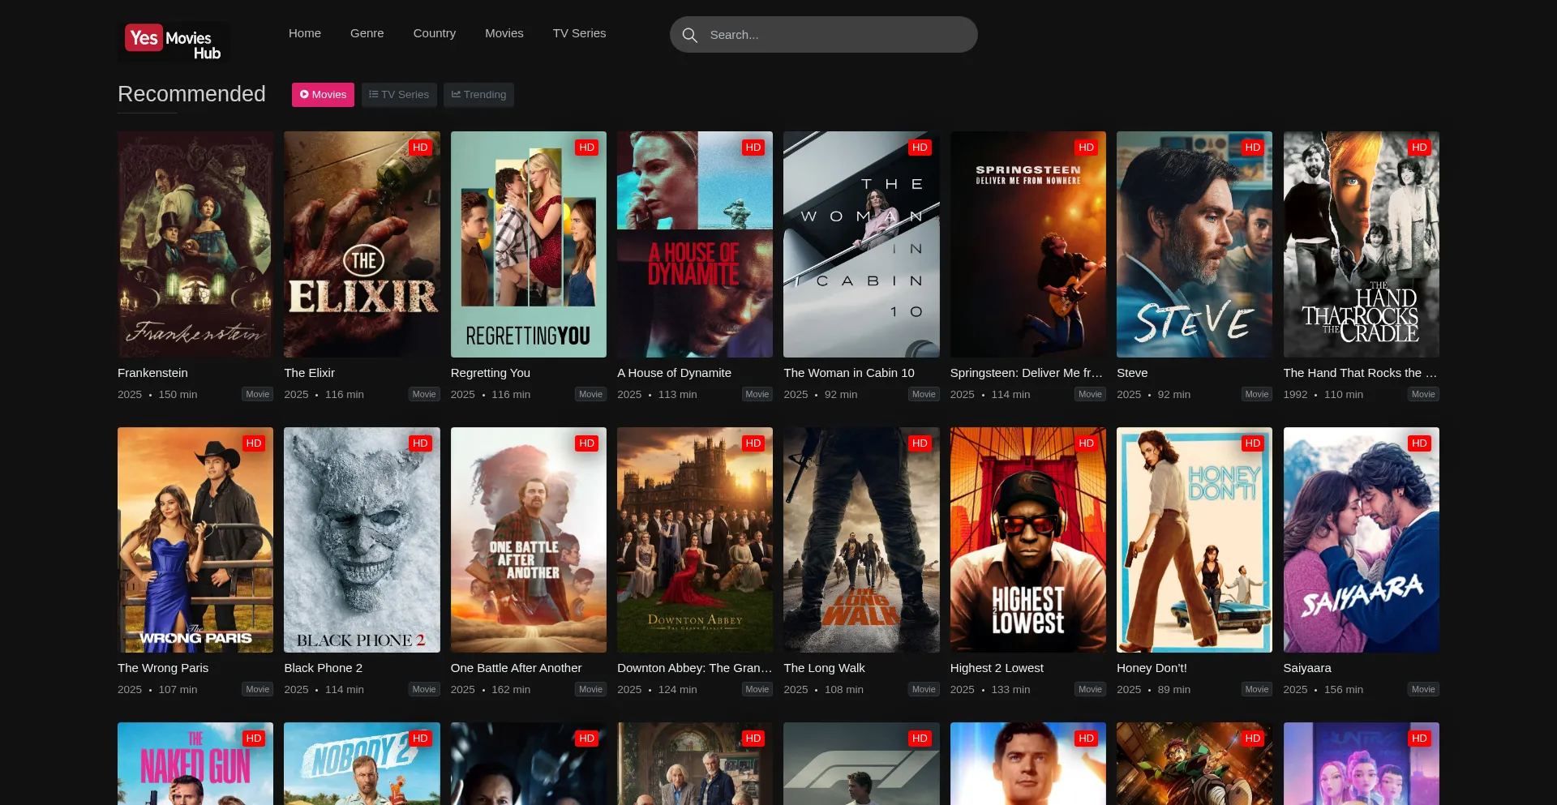The image size is (1557, 805).
Task: Show the Trending recommended list
Action: (478, 95)
